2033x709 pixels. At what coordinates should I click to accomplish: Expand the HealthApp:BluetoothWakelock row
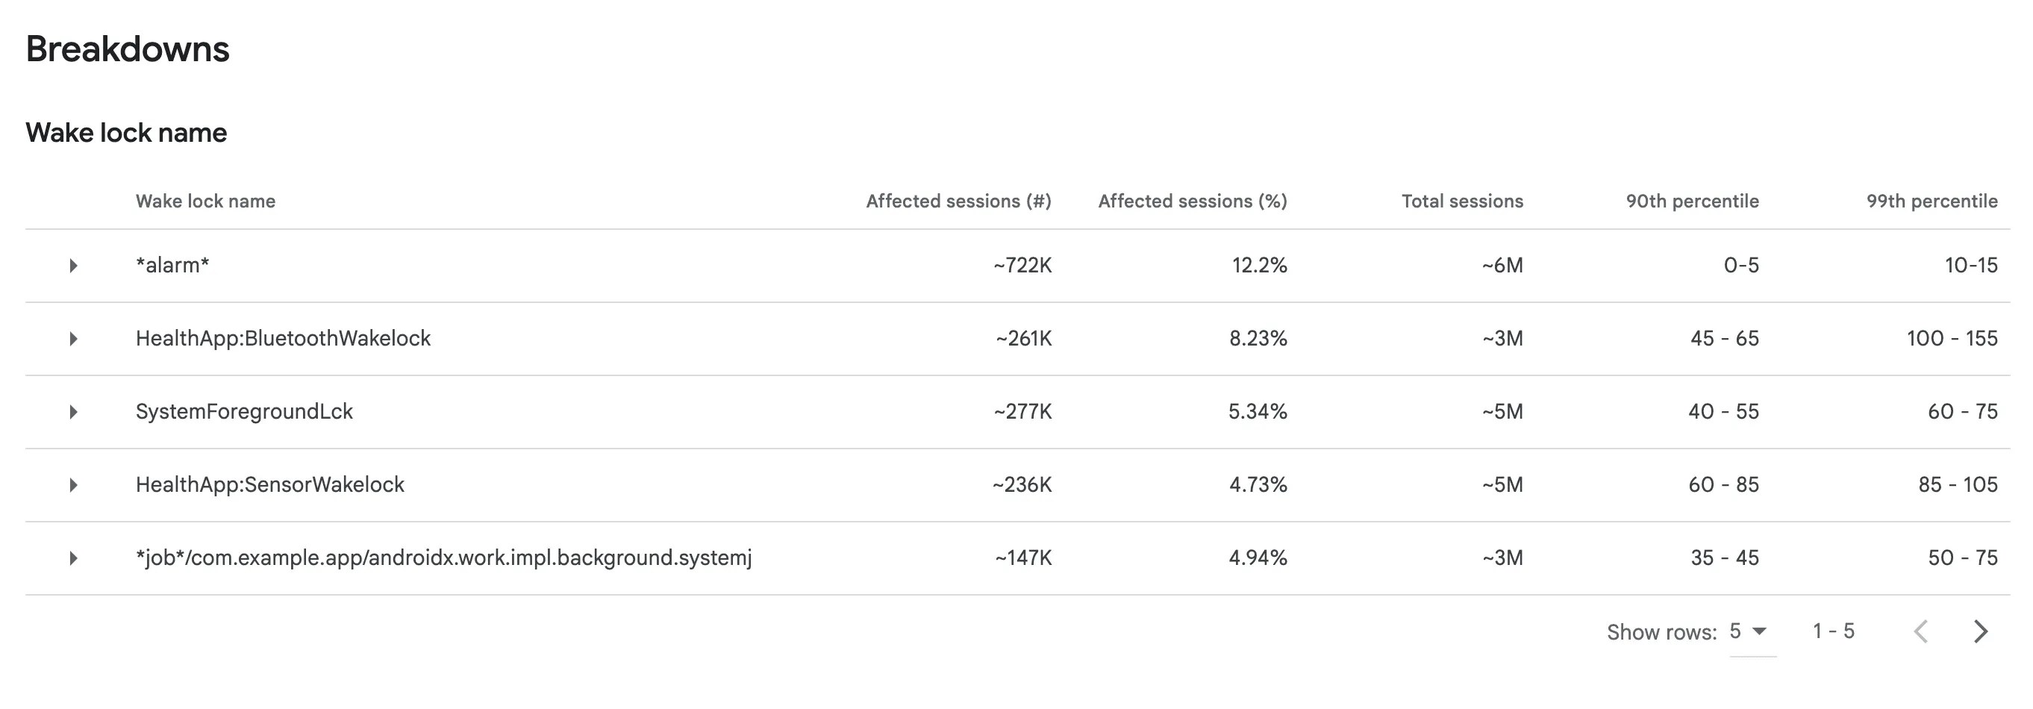pos(73,339)
